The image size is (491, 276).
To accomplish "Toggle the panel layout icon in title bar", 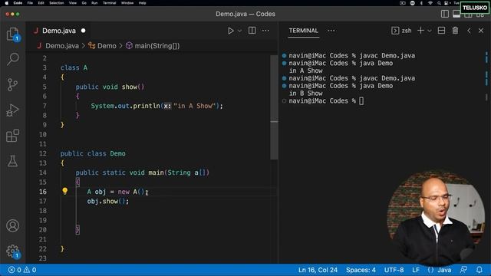I will [456, 14].
